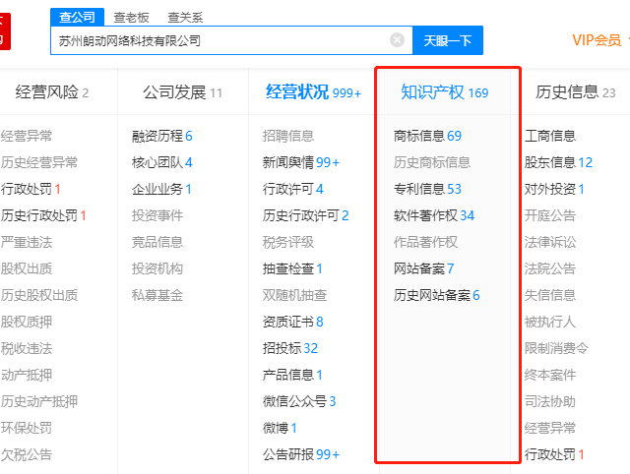The height and width of the screenshot is (474, 630).
Task: Open 行政许可 4 entry
Action: pyautogui.click(x=293, y=189)
